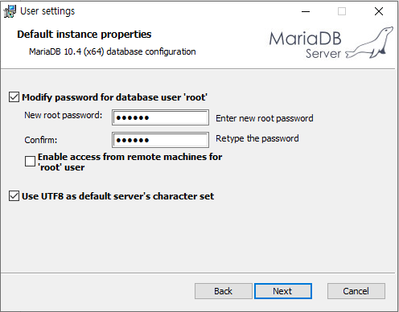This screenshot has height=312, width=399.
Task: Select the Confirm password field
Action: tap(160, 140)
